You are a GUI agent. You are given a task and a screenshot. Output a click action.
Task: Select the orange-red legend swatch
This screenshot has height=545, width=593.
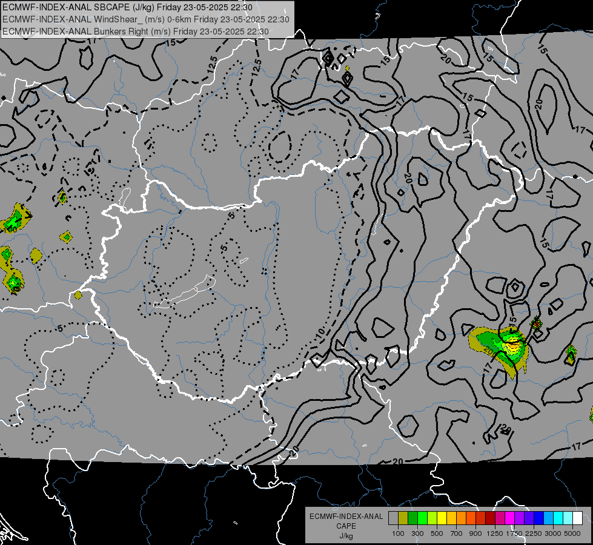[471, 518]
